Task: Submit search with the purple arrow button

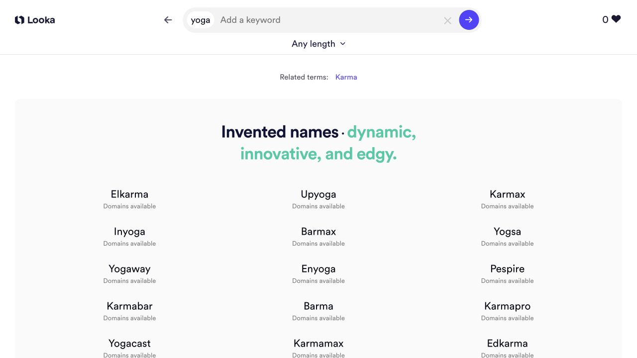Action: (469, 20)
